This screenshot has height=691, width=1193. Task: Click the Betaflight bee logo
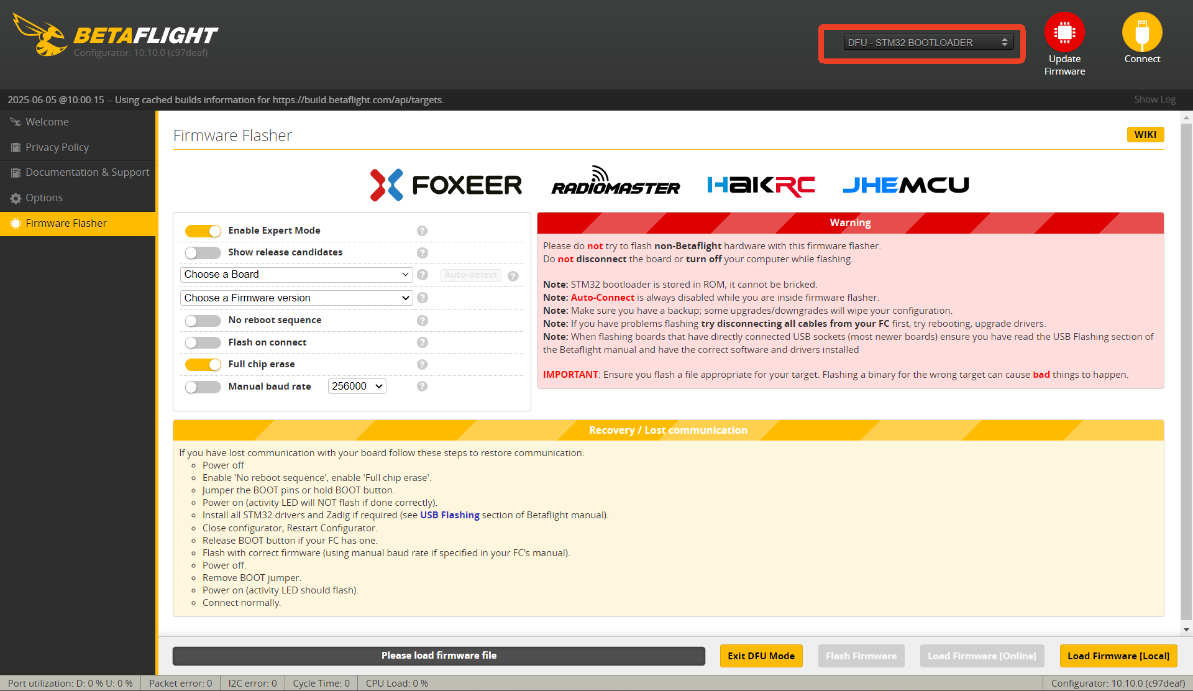[41, 35]
